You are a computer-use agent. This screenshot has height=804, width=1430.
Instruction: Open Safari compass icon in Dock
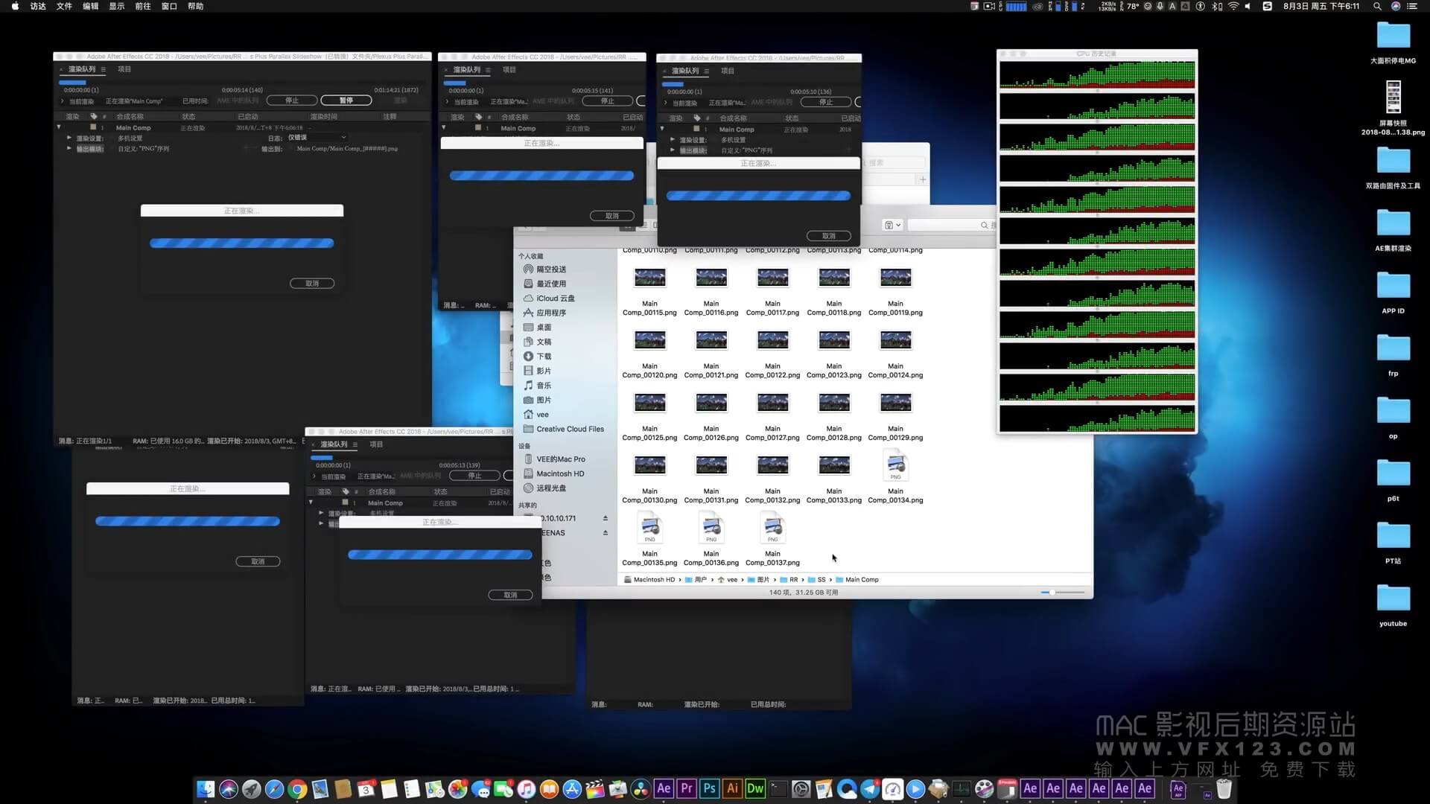coord(274,789)
